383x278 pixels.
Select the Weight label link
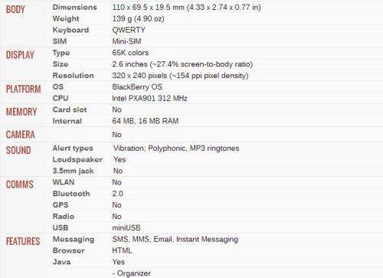(x=66, y=18)
